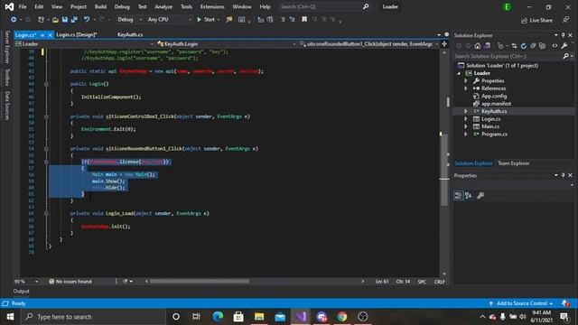Collapse the Loader project node

click(x=459, y=73)
